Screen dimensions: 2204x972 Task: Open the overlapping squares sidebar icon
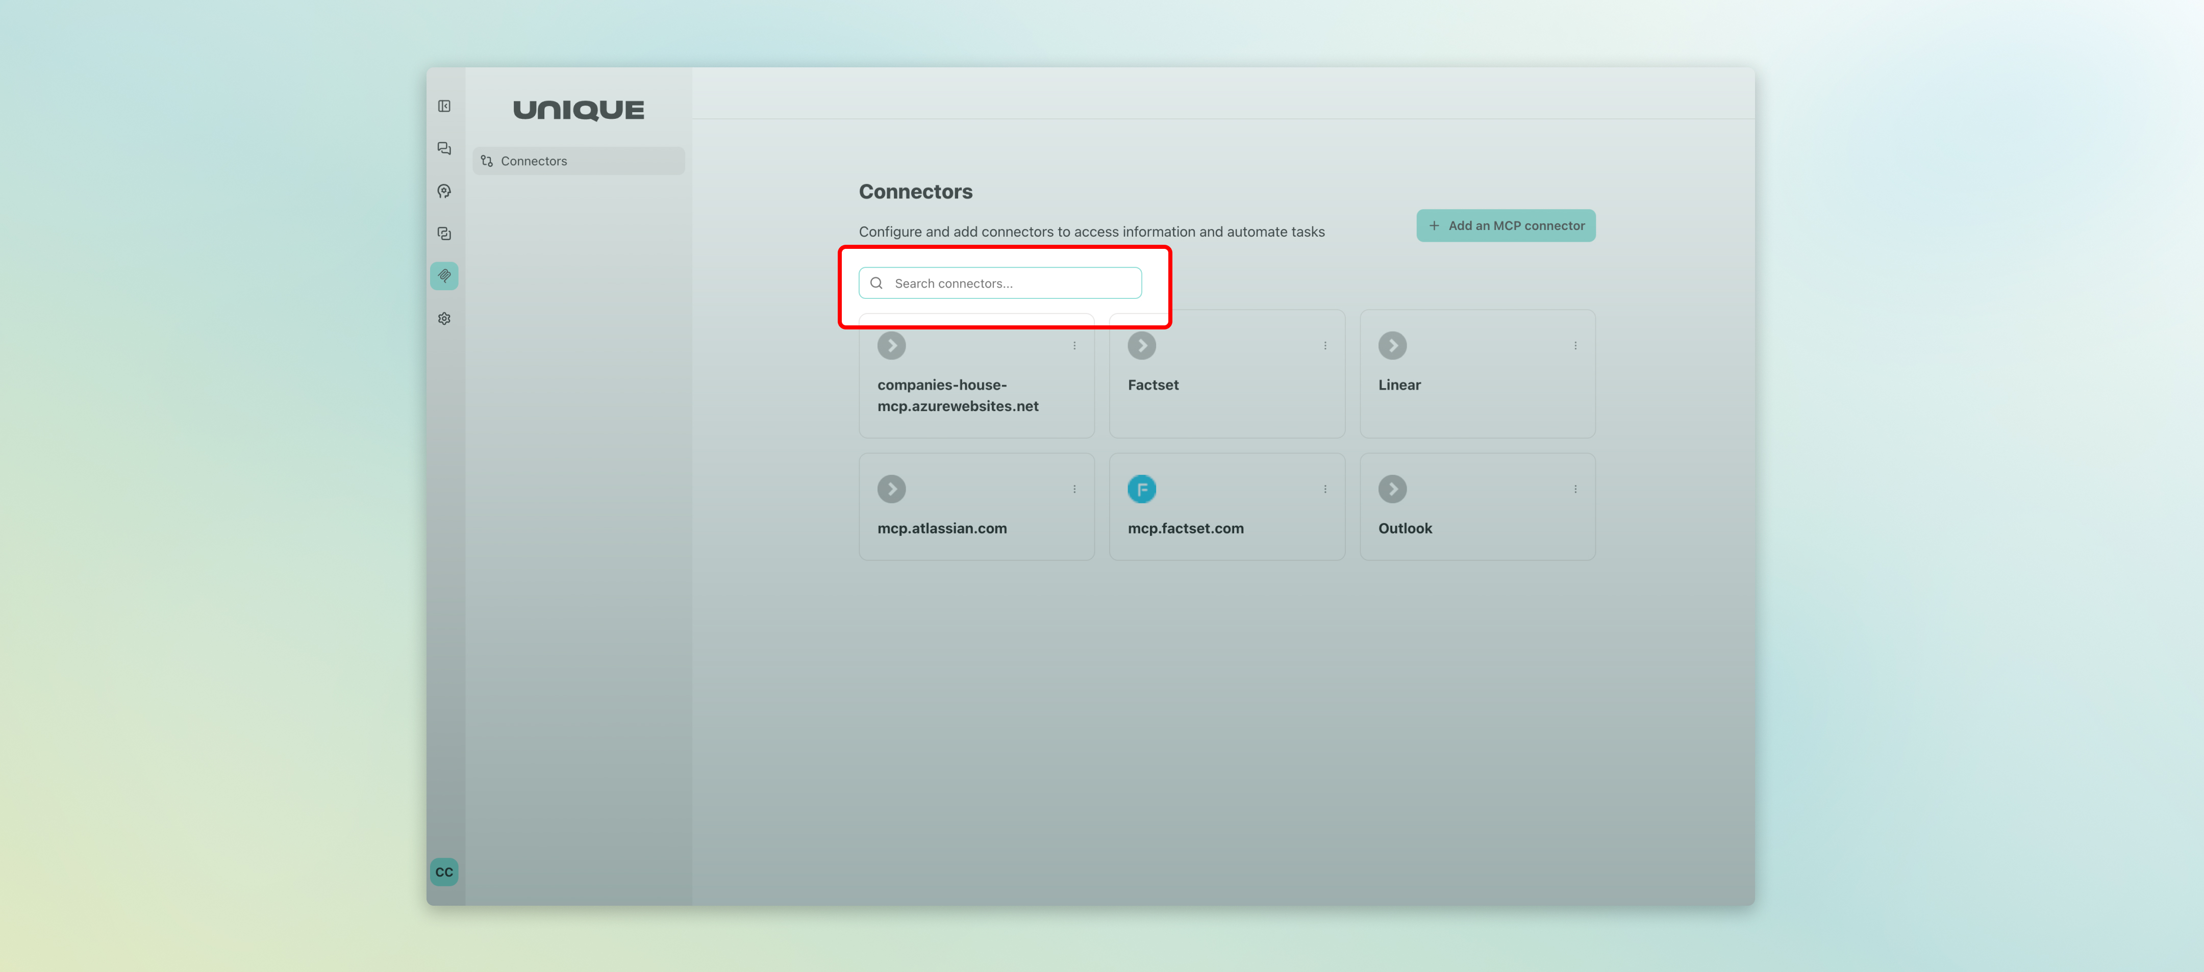(444, 234)
